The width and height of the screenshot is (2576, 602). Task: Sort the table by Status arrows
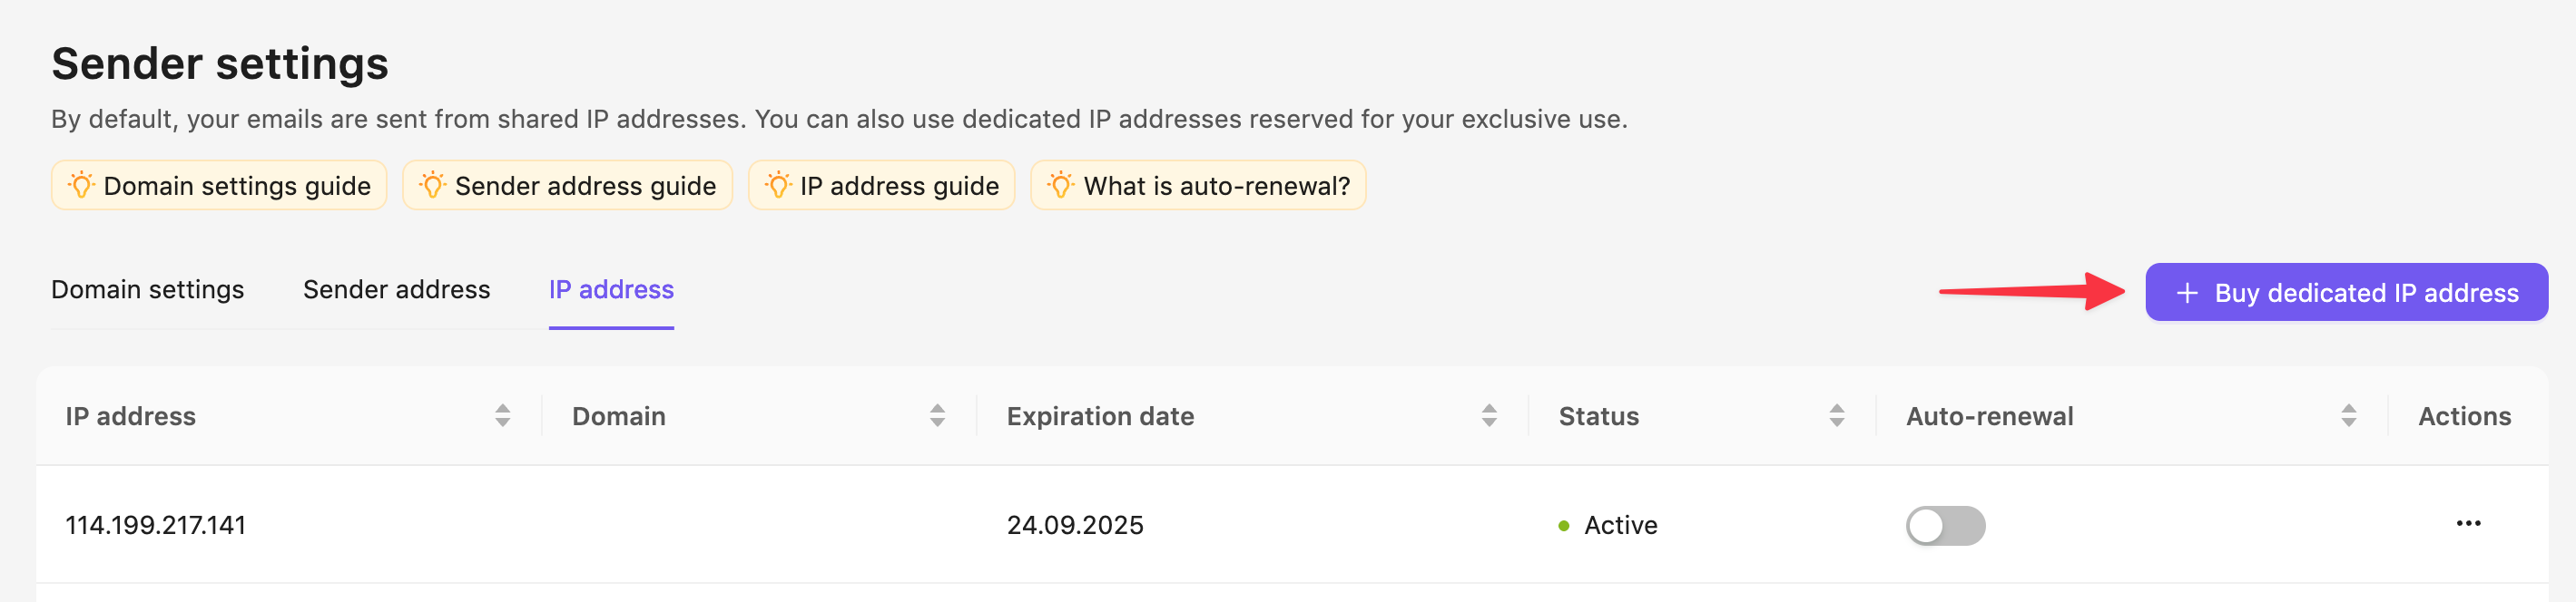(1836, 416)
